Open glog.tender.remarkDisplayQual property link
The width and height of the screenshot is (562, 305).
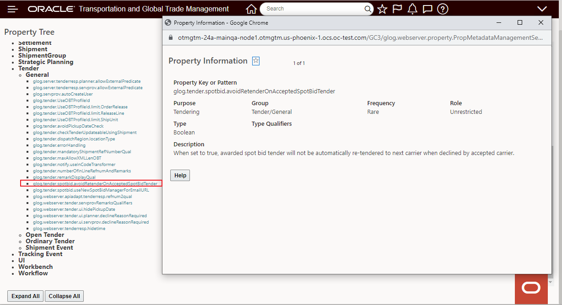coord(64,177)
